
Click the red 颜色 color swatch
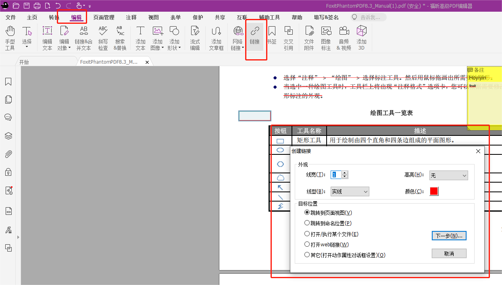point(433,191)
